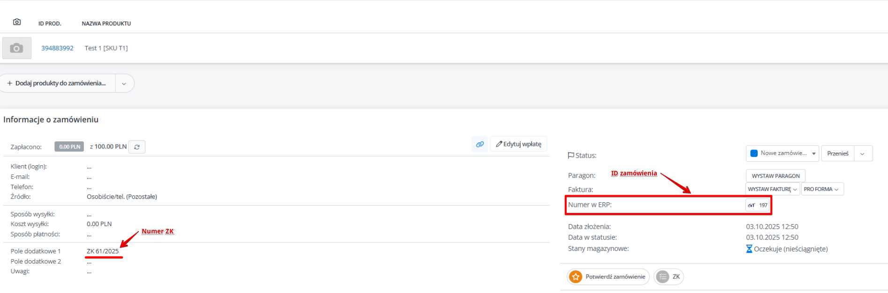Click the ERP number 197 badge
The width and height of the screenshot is (888, 293).
coord(758,205)
